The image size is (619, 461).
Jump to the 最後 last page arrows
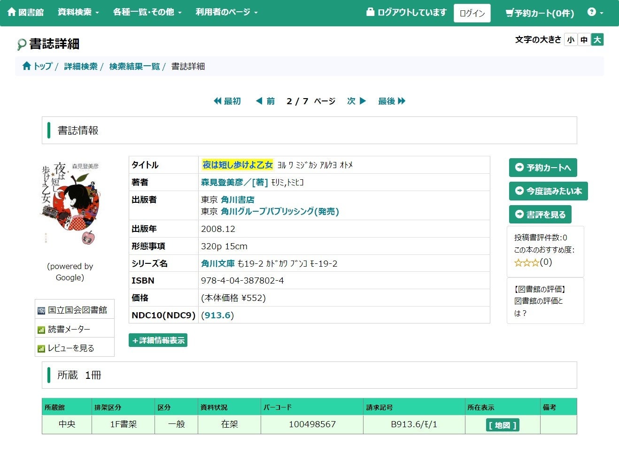[x=402, y=101]
